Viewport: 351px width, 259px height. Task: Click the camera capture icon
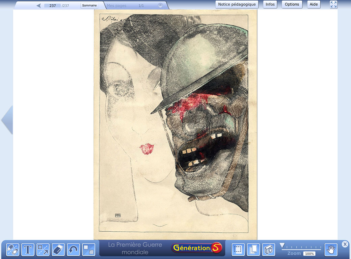coord(268,250)
